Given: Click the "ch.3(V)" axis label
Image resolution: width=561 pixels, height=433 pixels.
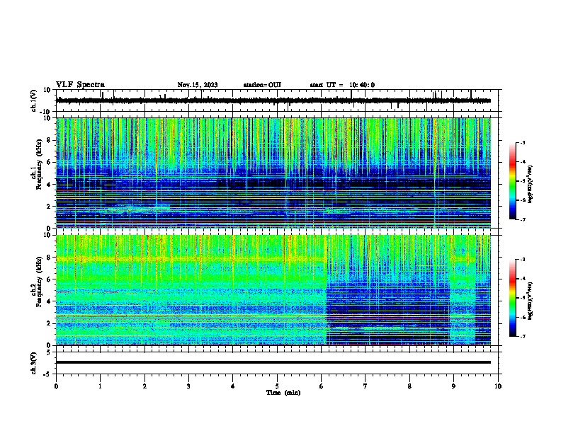Looking at the screenshot, I should 34,363.
